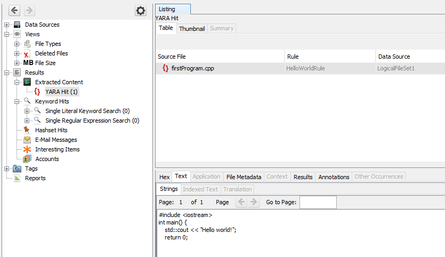
Task: Open the File Metadata tab
Action: point(244,176)
